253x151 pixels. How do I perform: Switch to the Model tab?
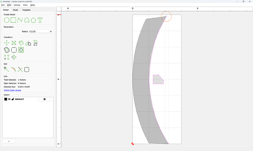pyautogui.click(x=15, y=10)
